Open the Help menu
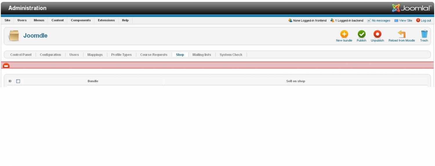 [x=125, y=20]
